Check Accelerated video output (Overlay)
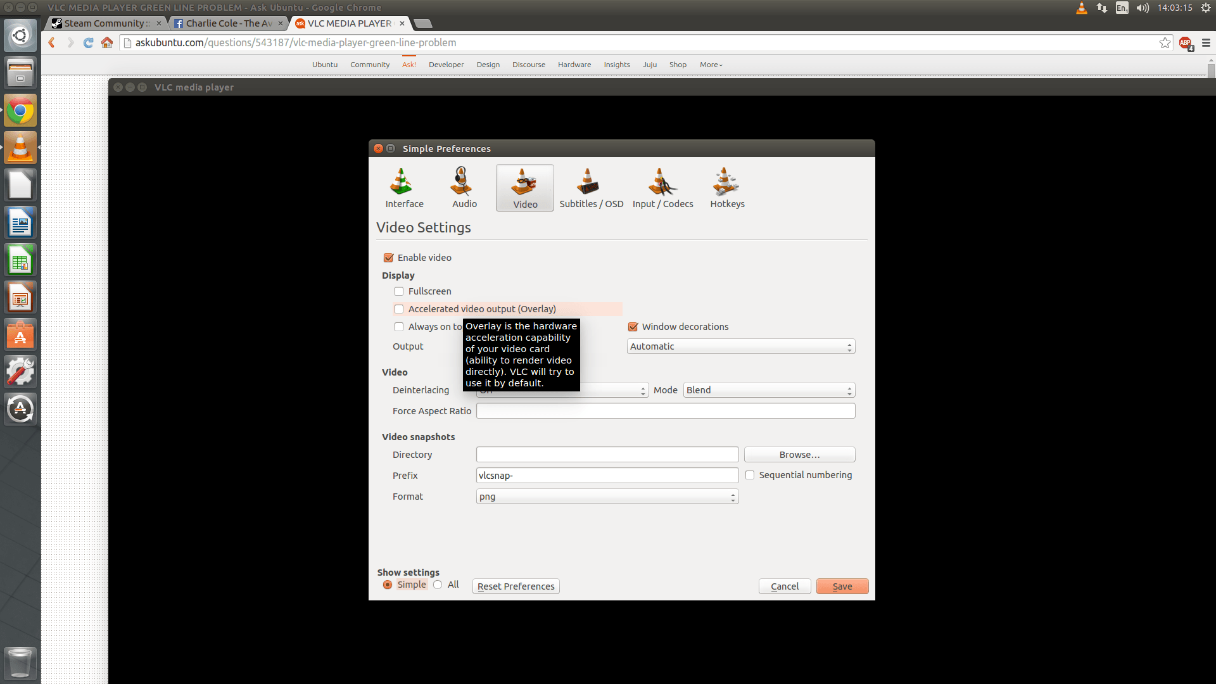The width and height of the screenshot is (1216, 684). click(x=398, y=309)
